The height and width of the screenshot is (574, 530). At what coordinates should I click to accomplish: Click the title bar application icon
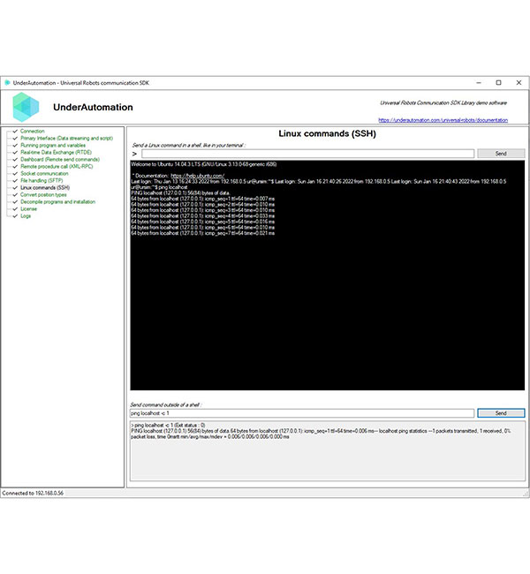pos(7,83)
